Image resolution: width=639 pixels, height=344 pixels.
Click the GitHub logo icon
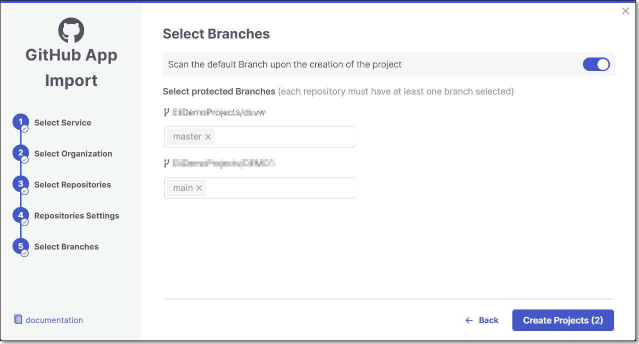(71, 30)
